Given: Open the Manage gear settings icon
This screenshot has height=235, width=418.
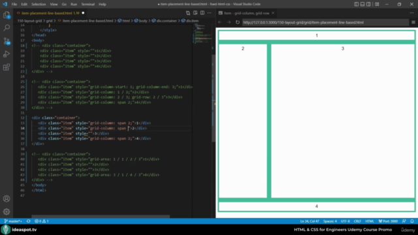Looking at the screenshot, I should [x=7, y=211].
